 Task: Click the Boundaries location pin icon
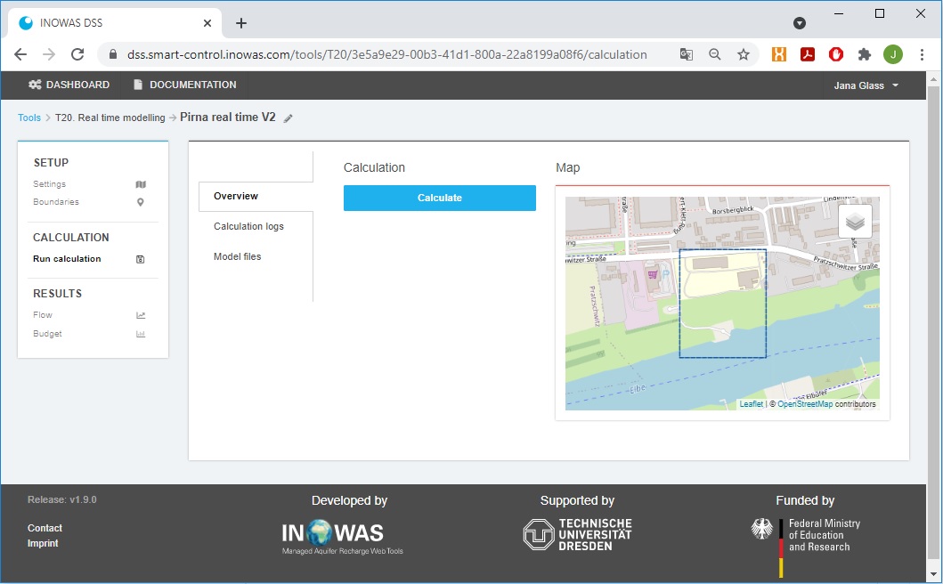click(140, 202)
